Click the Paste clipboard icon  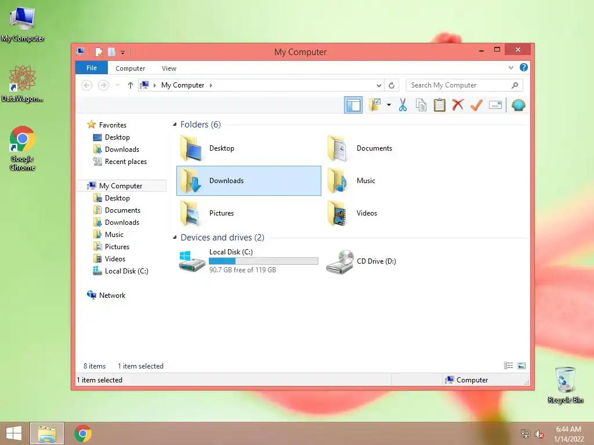coord(440,105)
